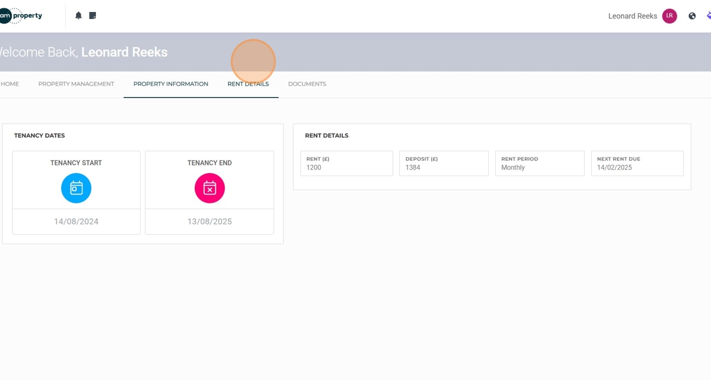711x380 pixels.
Task: Open the notifications bell icon
Action: point(79,16)
